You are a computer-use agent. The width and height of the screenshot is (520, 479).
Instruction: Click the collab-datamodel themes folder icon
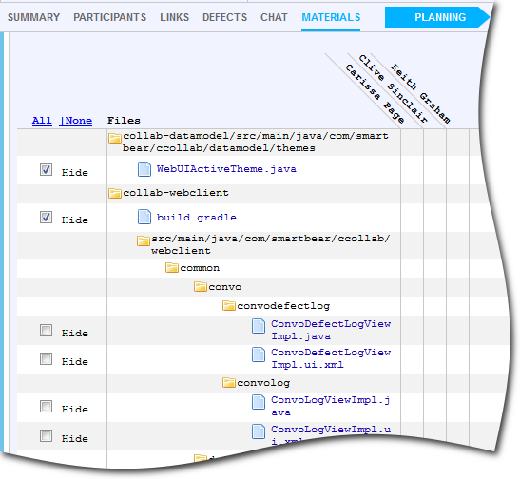115,138
